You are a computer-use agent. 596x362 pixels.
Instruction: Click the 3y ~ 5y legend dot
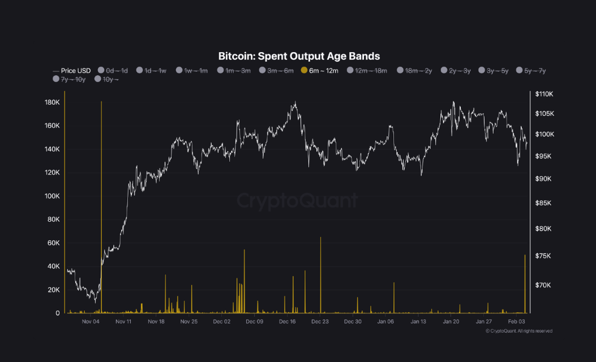[482, 71]
